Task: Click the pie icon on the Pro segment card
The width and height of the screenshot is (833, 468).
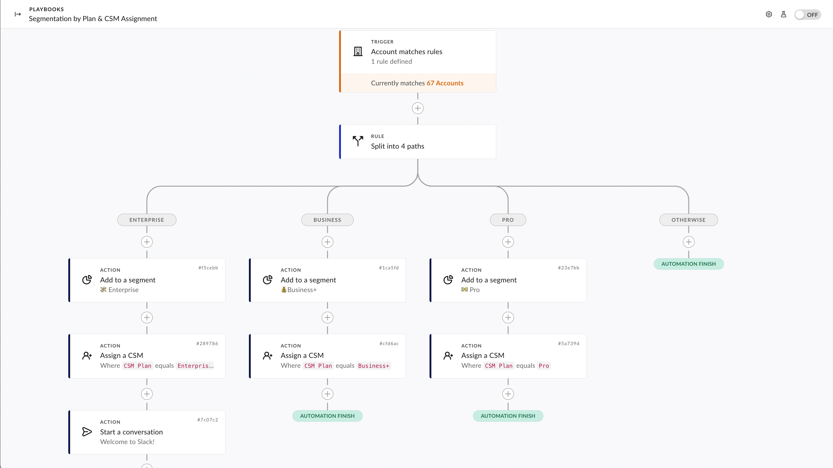Action: point(448,280)
